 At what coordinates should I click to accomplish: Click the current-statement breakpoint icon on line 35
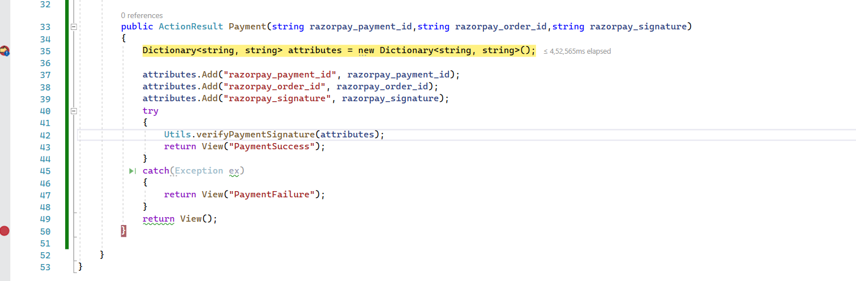[x=5, y=51]
